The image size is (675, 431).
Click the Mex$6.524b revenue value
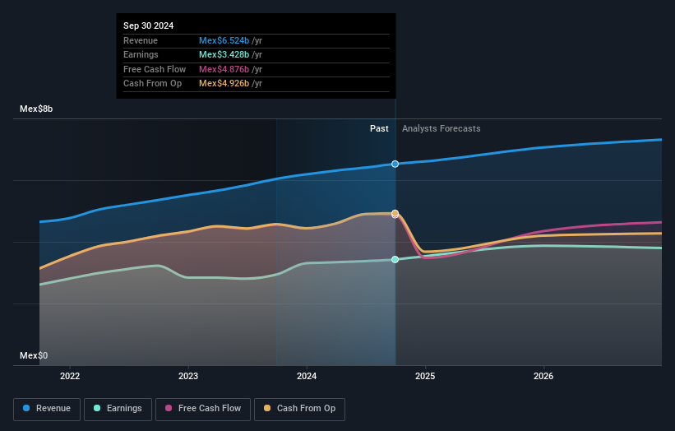224,40
